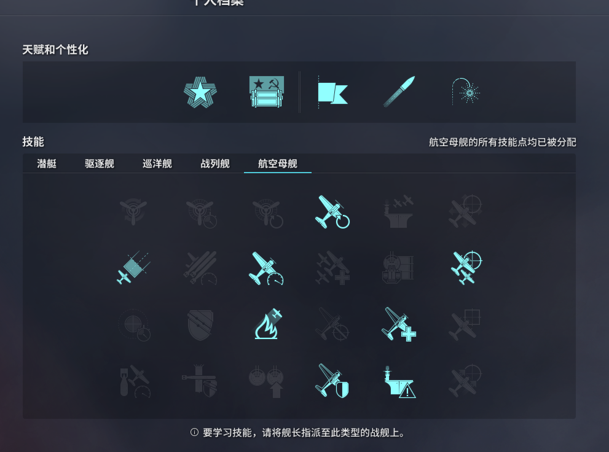Select the dimmed shield skill icon
Viewport: 609px width, 452px height.
[x=200, y=325]
